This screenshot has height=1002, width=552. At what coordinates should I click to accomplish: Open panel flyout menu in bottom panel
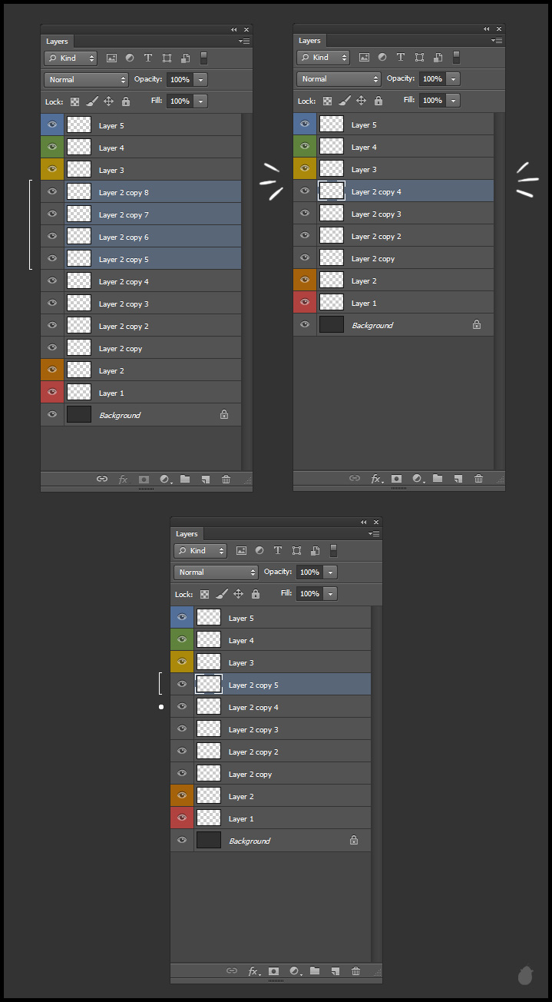click(374, 533)
